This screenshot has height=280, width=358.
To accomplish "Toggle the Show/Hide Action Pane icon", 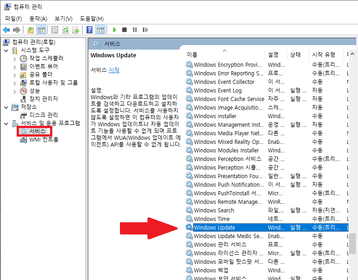I will coord(101,30).
